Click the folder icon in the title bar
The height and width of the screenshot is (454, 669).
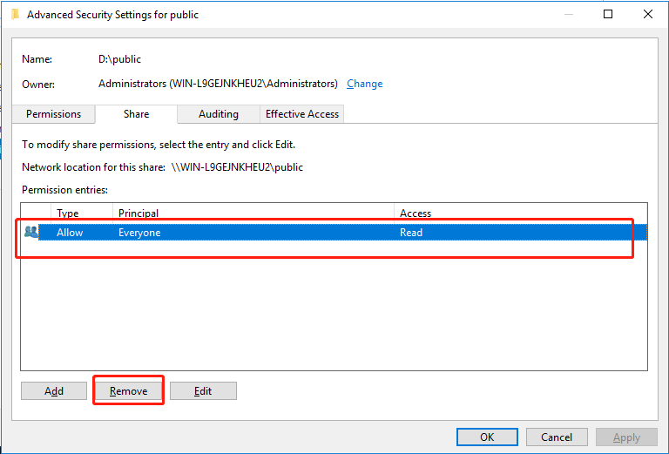(15, 15)
